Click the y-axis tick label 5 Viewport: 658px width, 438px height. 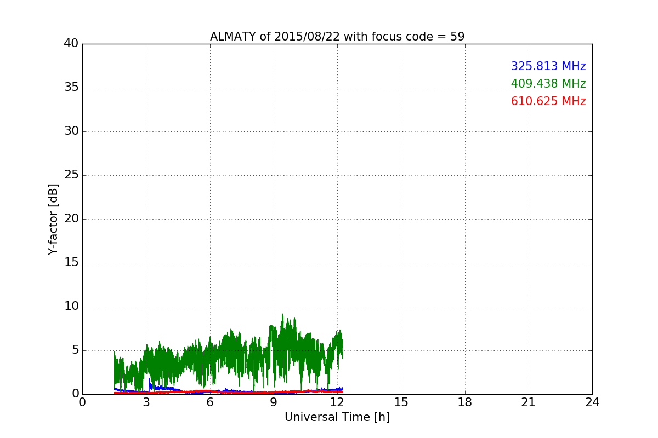(75, 350)
